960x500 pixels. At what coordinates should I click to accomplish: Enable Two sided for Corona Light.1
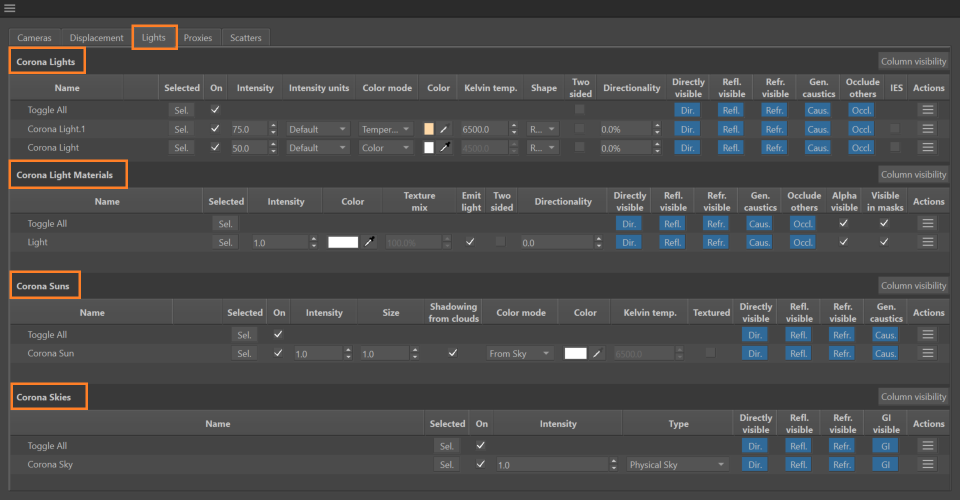click(x=579, y=128)
